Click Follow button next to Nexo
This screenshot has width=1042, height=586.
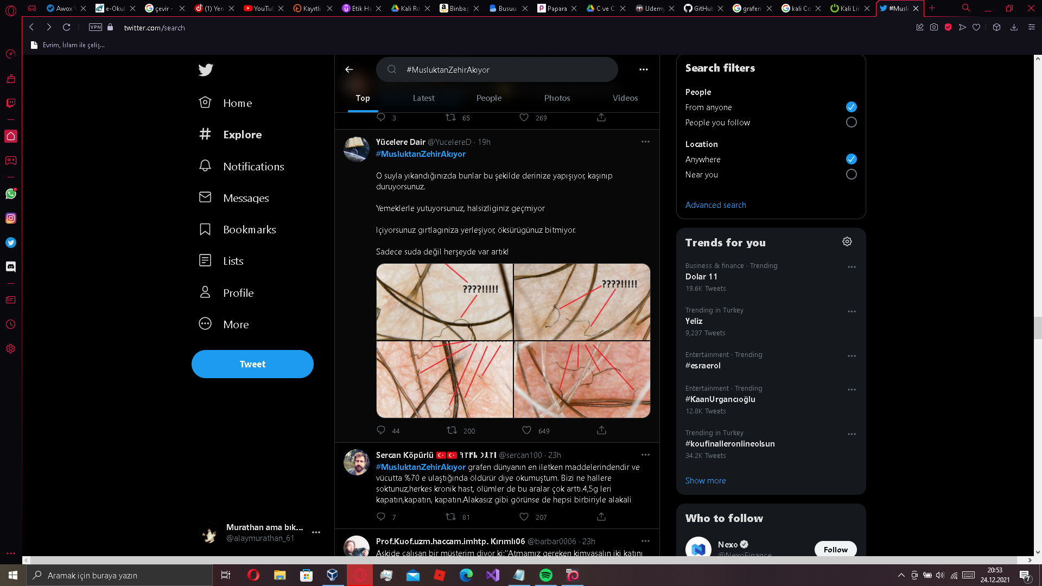[835, 550]
